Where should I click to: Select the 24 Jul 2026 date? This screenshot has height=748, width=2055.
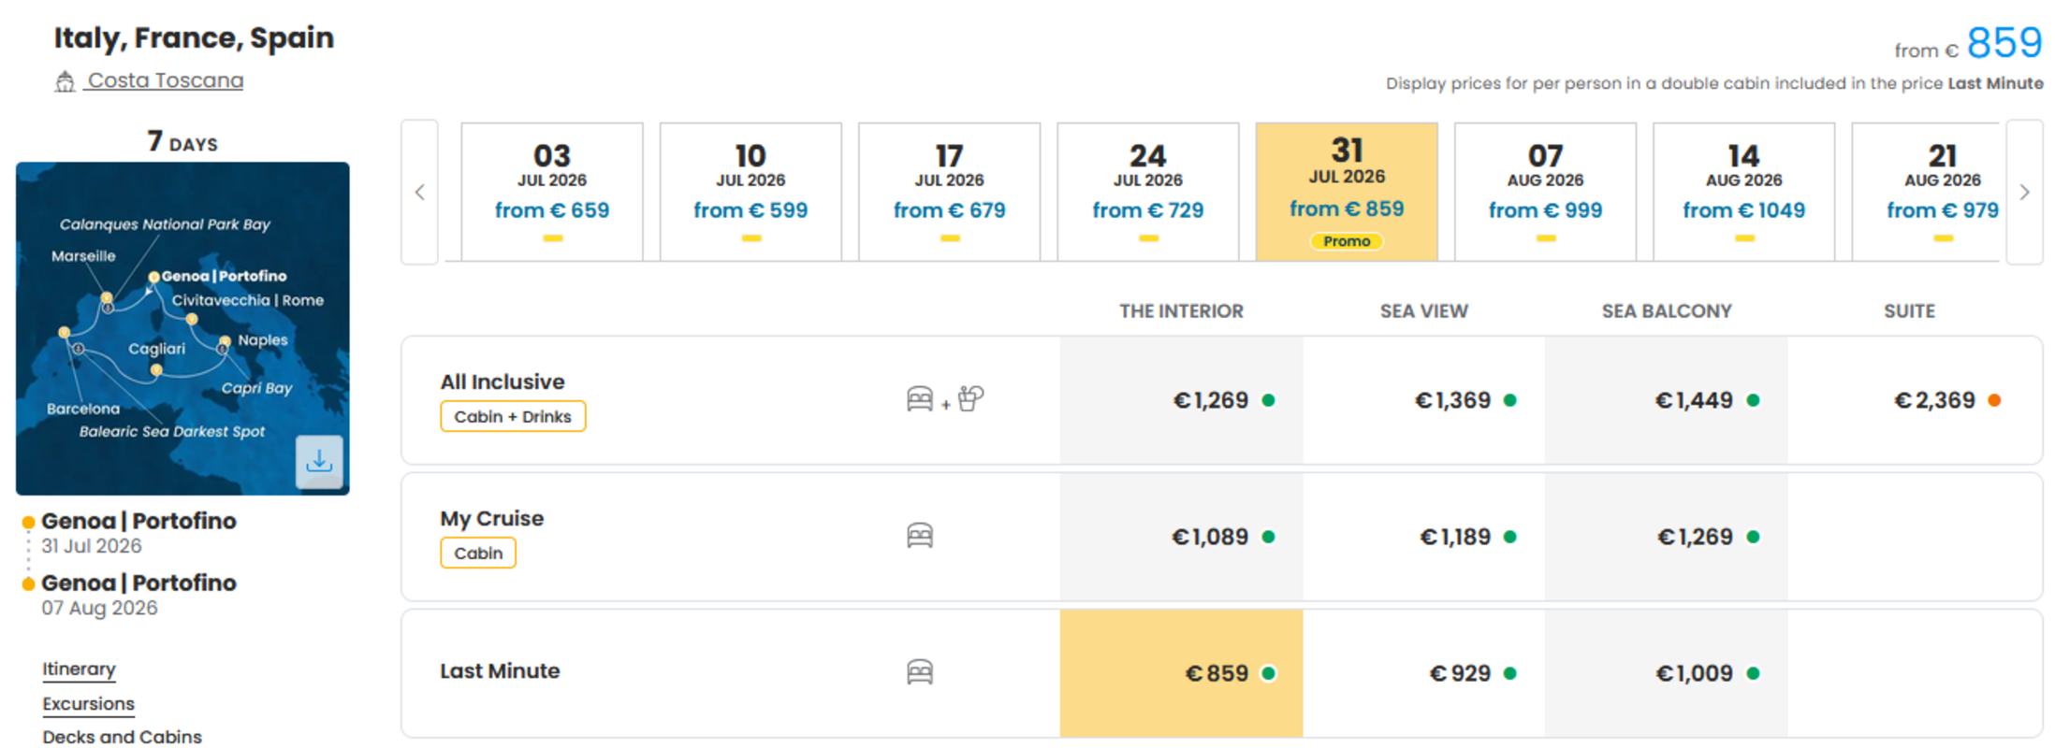pyautogui.click(x=1148, y=192)
